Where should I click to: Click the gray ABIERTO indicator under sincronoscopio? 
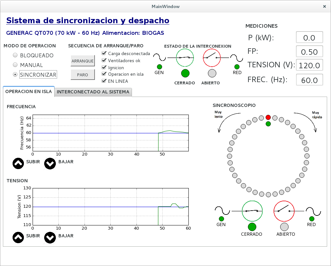point(284,227)
